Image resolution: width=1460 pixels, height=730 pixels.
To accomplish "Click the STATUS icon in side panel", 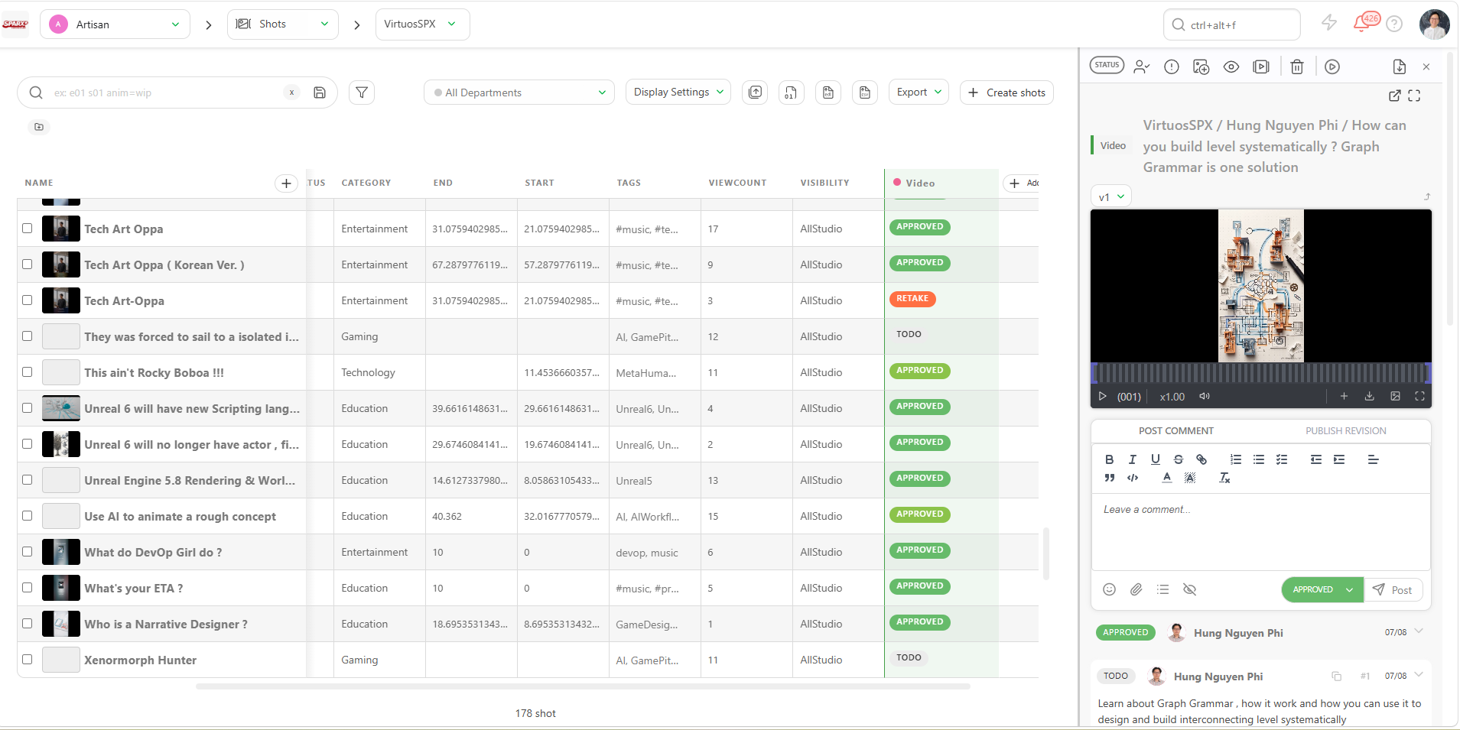I will [x=1107, y=66].
